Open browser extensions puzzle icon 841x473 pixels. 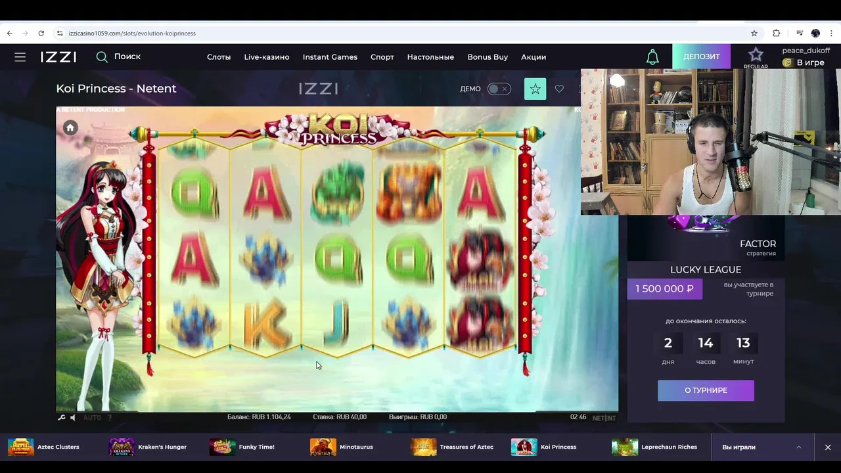point(777,33)
